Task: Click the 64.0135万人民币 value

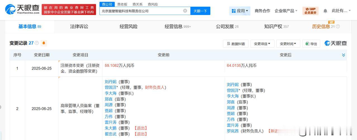Action: tap(242, 66)
